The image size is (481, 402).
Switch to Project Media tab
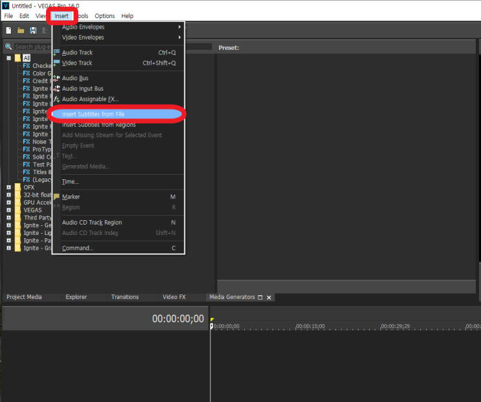(24, 297)
